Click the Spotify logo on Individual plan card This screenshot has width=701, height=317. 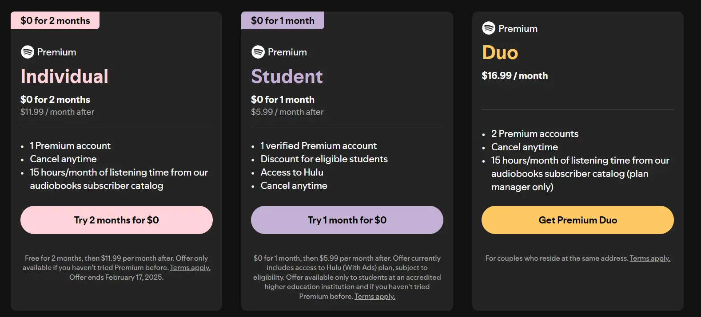(x=27, y=52)
